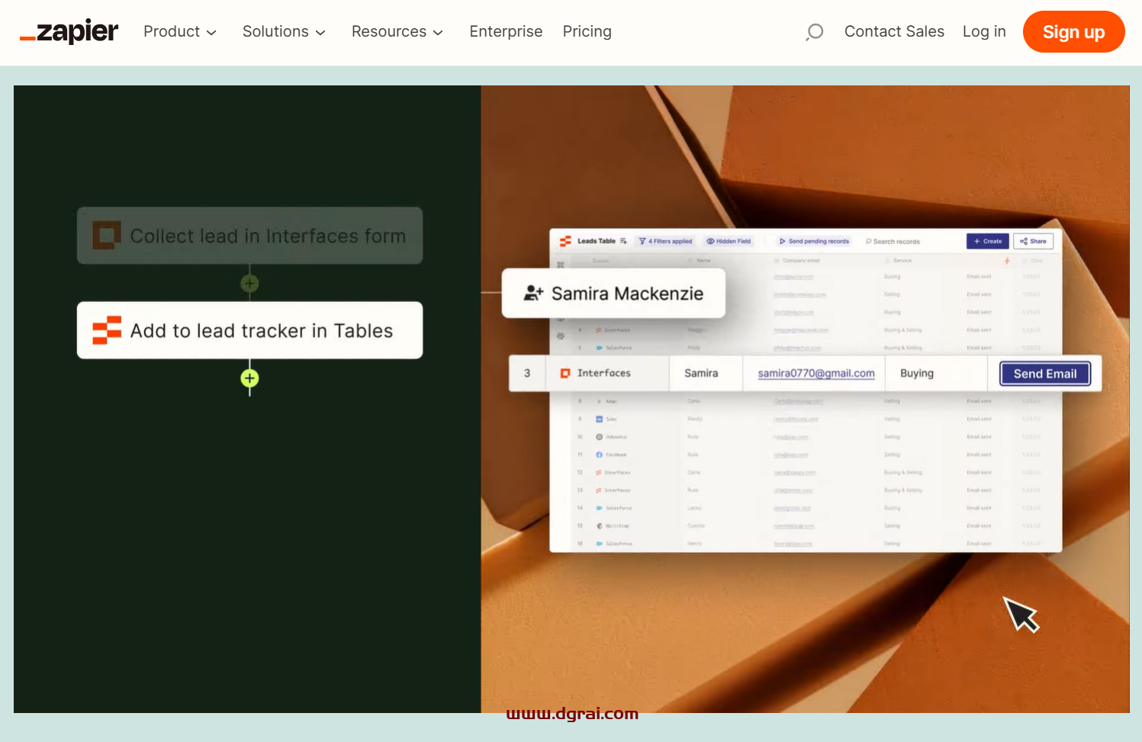Click the orange Sign up button

coord(1073,32)
